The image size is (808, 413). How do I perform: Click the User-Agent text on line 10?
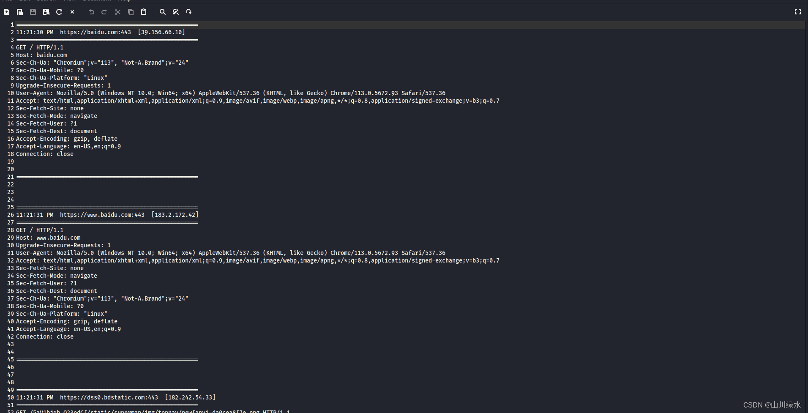[231, 93]
